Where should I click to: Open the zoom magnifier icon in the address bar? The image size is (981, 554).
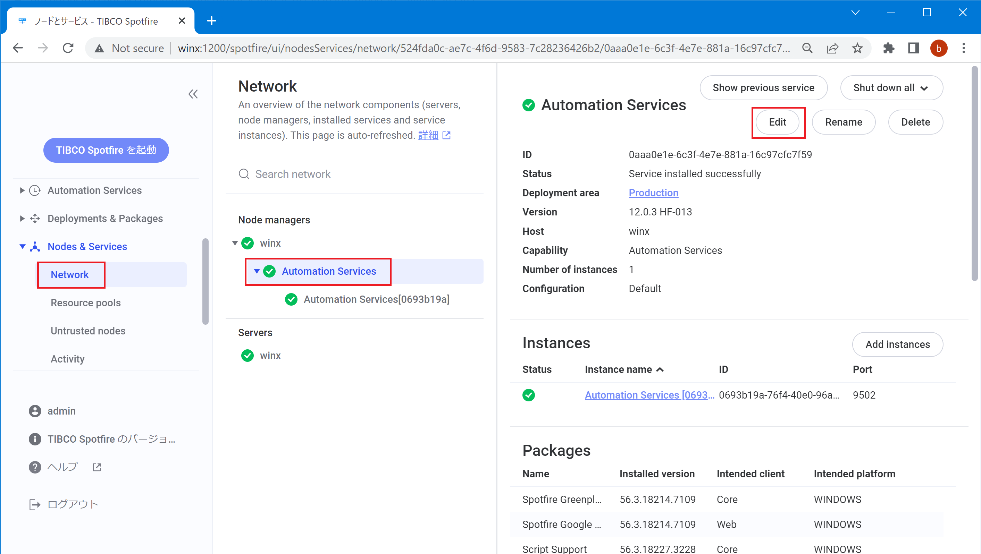(x=807, y=48)
